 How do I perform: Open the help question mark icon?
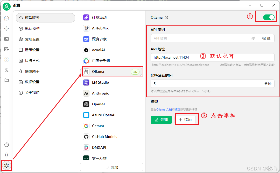tap(6, 145)
